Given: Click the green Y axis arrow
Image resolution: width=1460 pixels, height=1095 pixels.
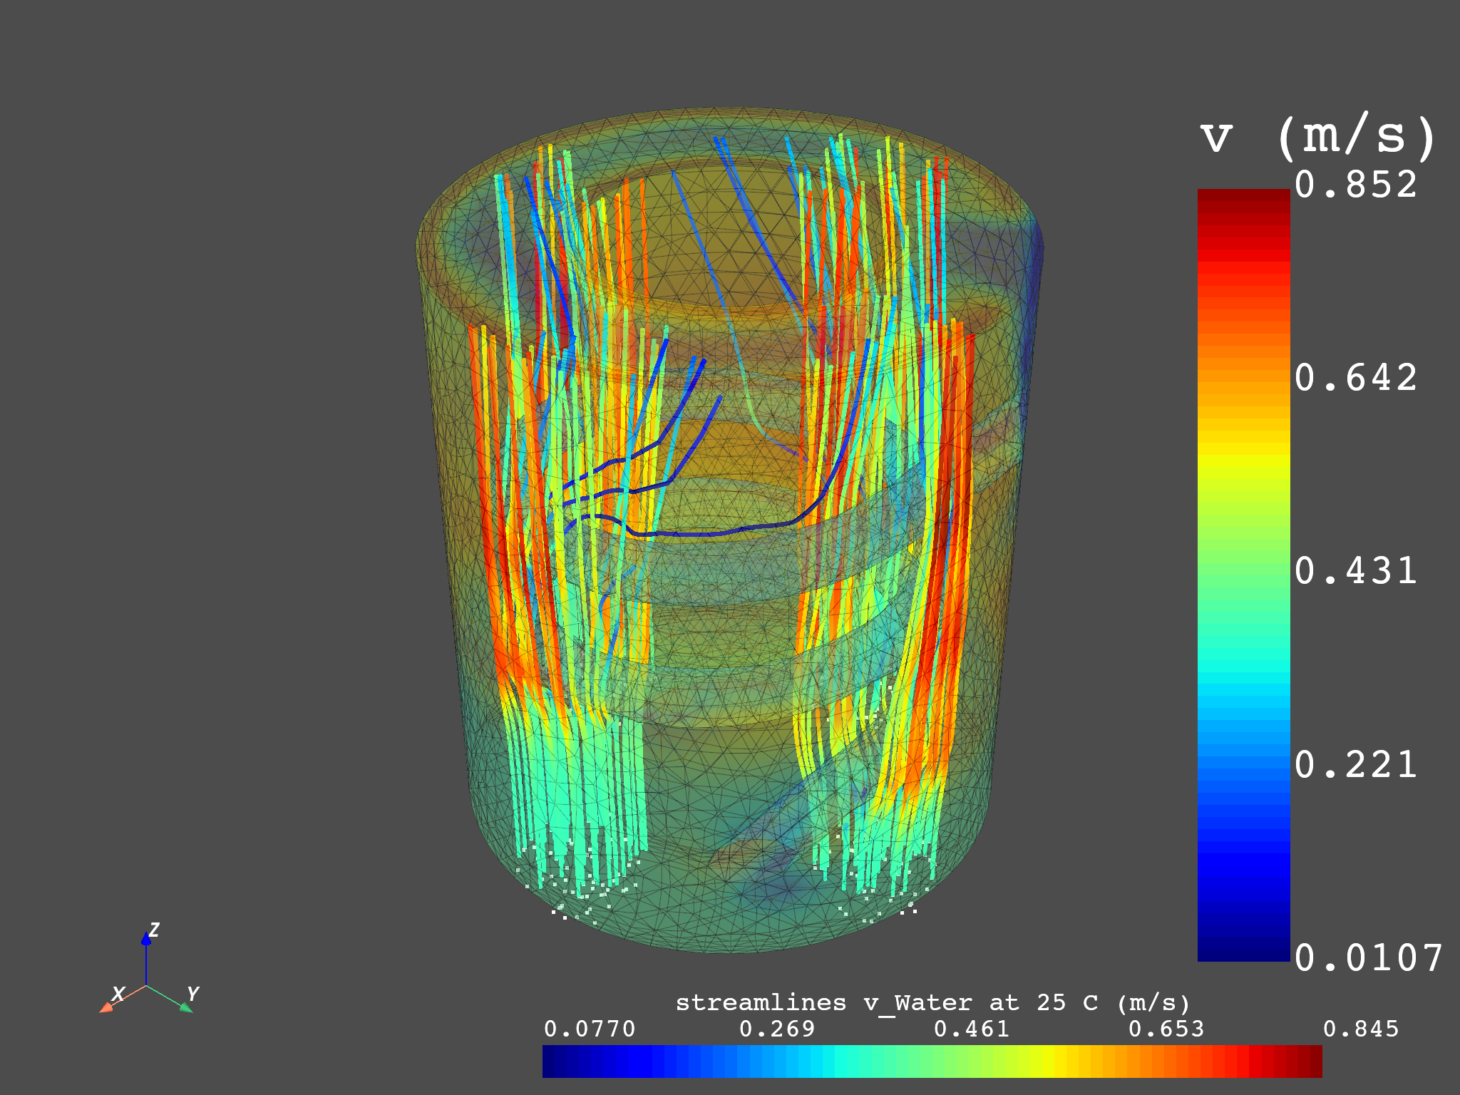Looking at the screenshot, I should pos(170,998).
